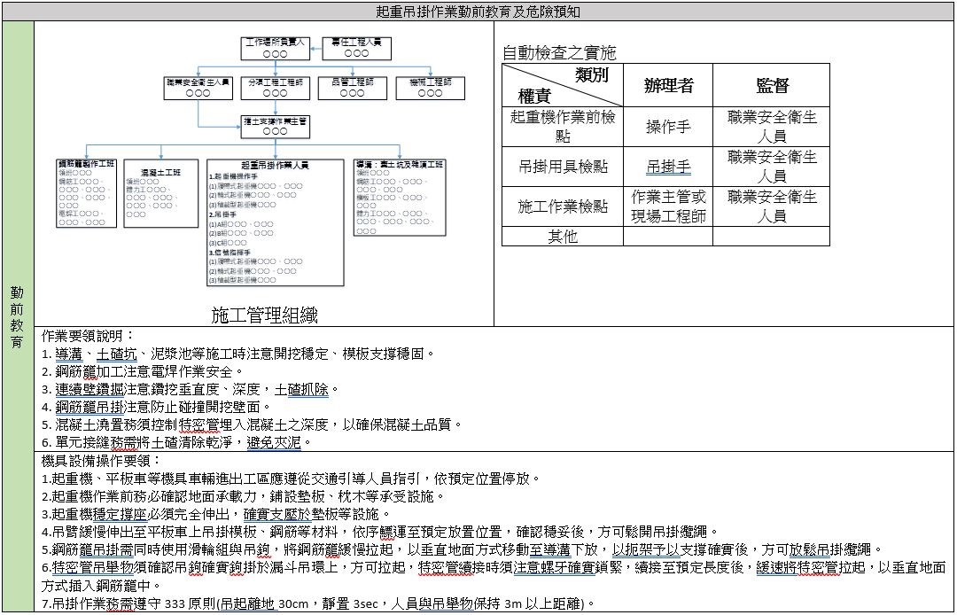Click the document title 起重吊掛作業勤前教育及危險預知

point(478,11)
